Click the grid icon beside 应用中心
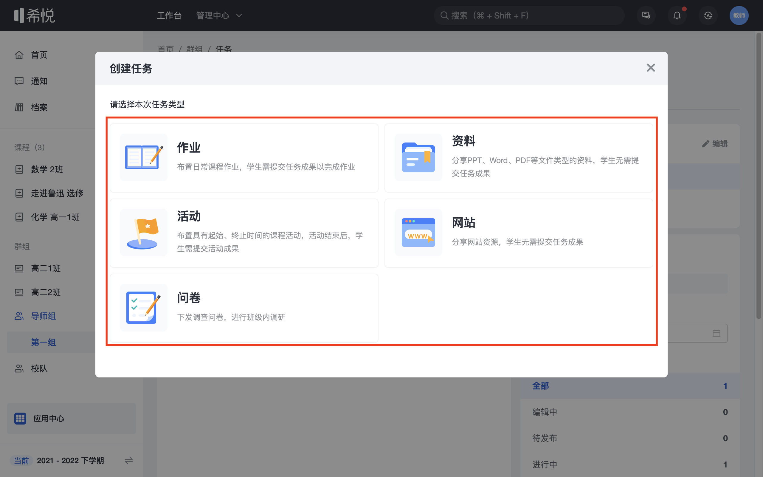 (20, 418)
